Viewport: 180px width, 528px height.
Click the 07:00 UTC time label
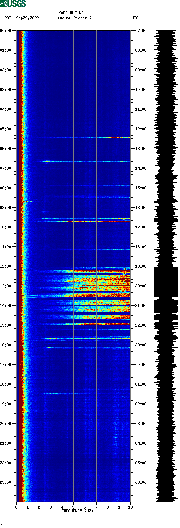141,31
